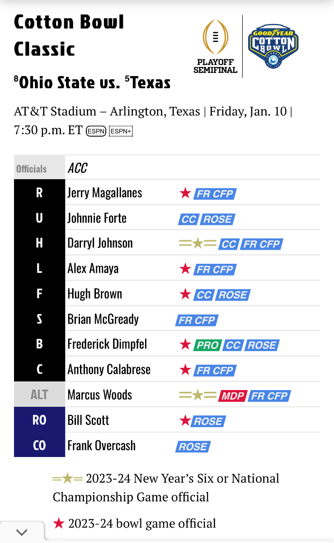The image size is (334, 543).
Task: Click the RO position label cell
Action: pyautogui.click(x=39, y=420)
